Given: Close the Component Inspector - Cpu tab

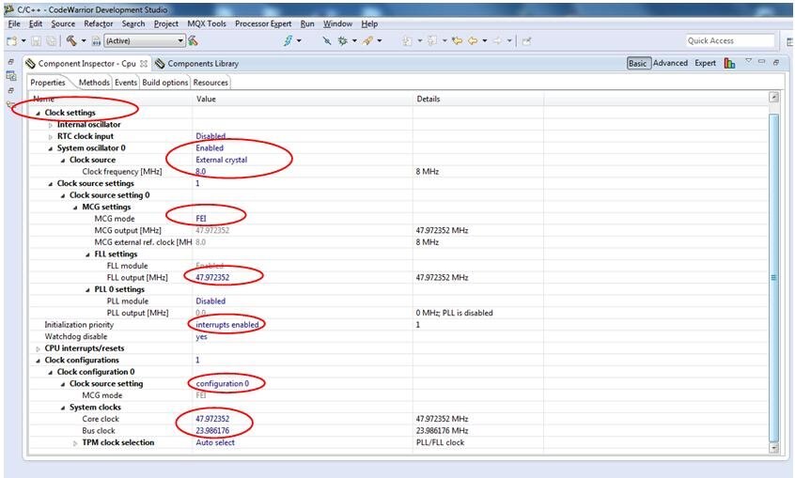Looking at the screenshot, I should tap(144, 64).
